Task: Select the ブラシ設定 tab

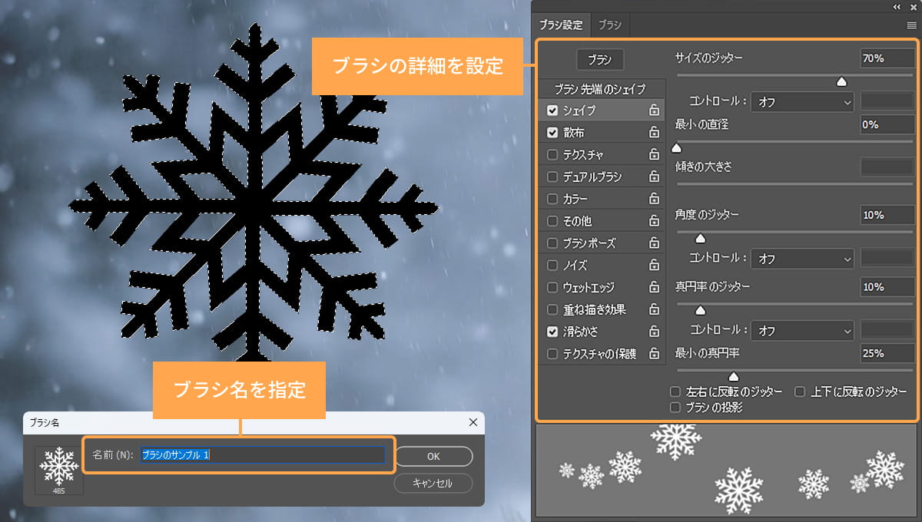Action: pos(560,25)
